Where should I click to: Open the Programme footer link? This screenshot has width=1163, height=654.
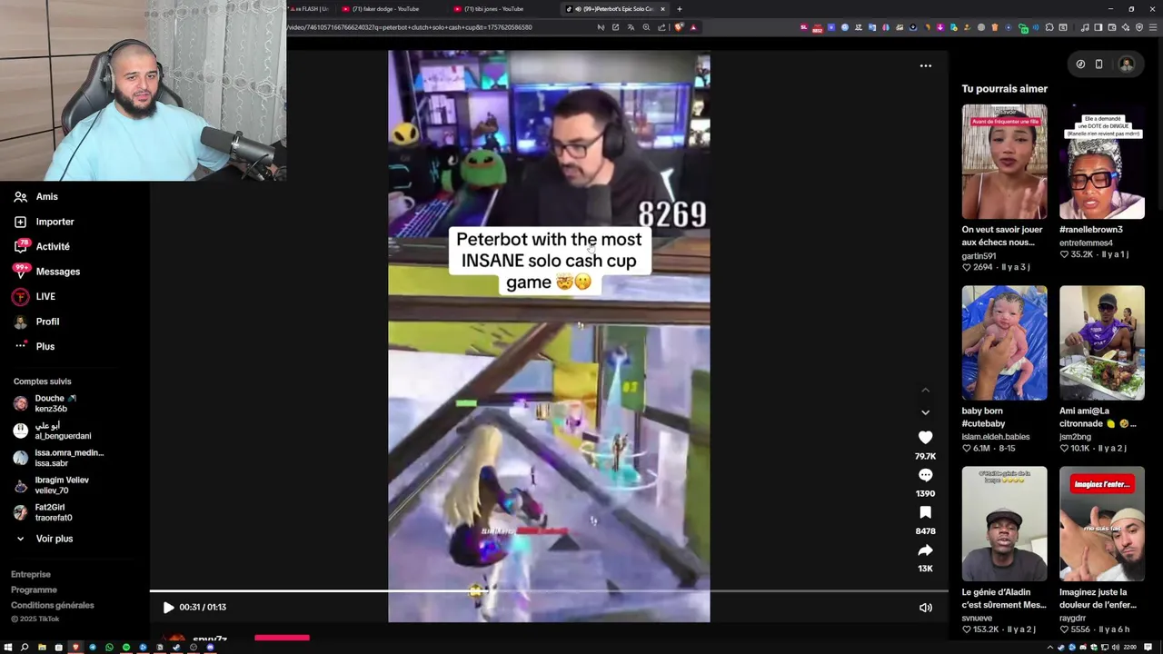coord(34,590)
